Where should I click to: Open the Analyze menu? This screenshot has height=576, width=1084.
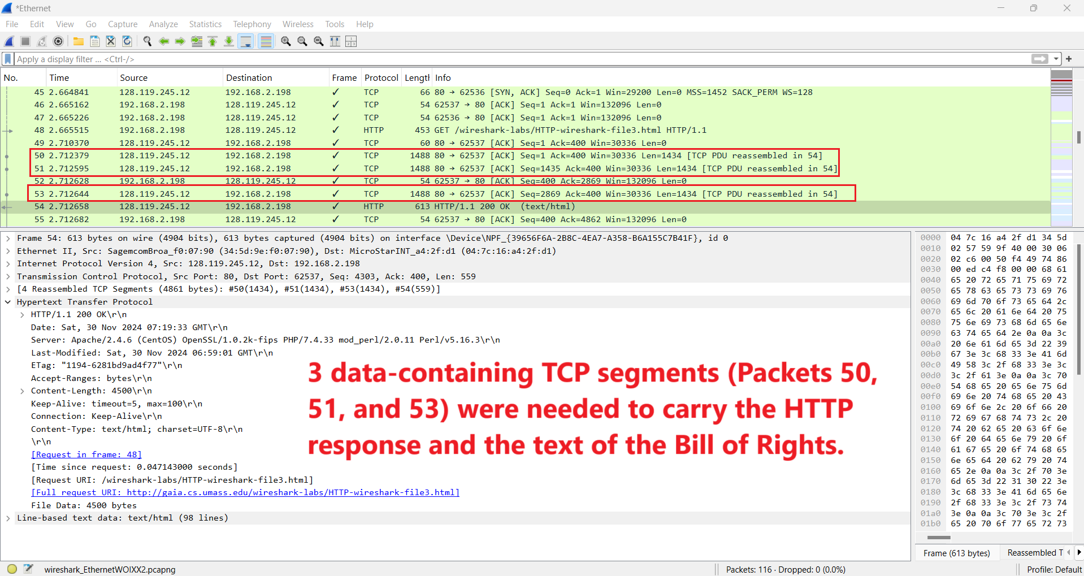pos(163,24)
